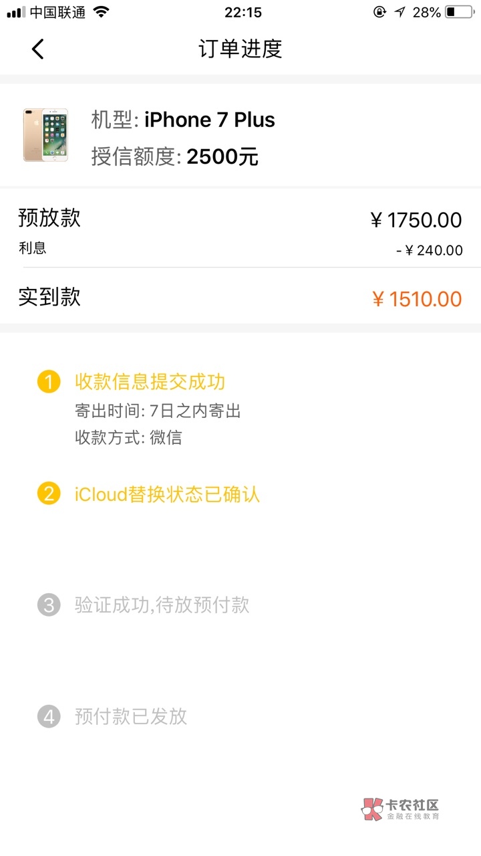Image resolution: width=481 pixels, height=856 pixels.
Task: Tap the cellular signal bars icon
Action: (16, 12)
